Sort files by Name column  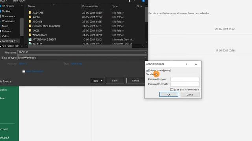click(x=31, y=6)
